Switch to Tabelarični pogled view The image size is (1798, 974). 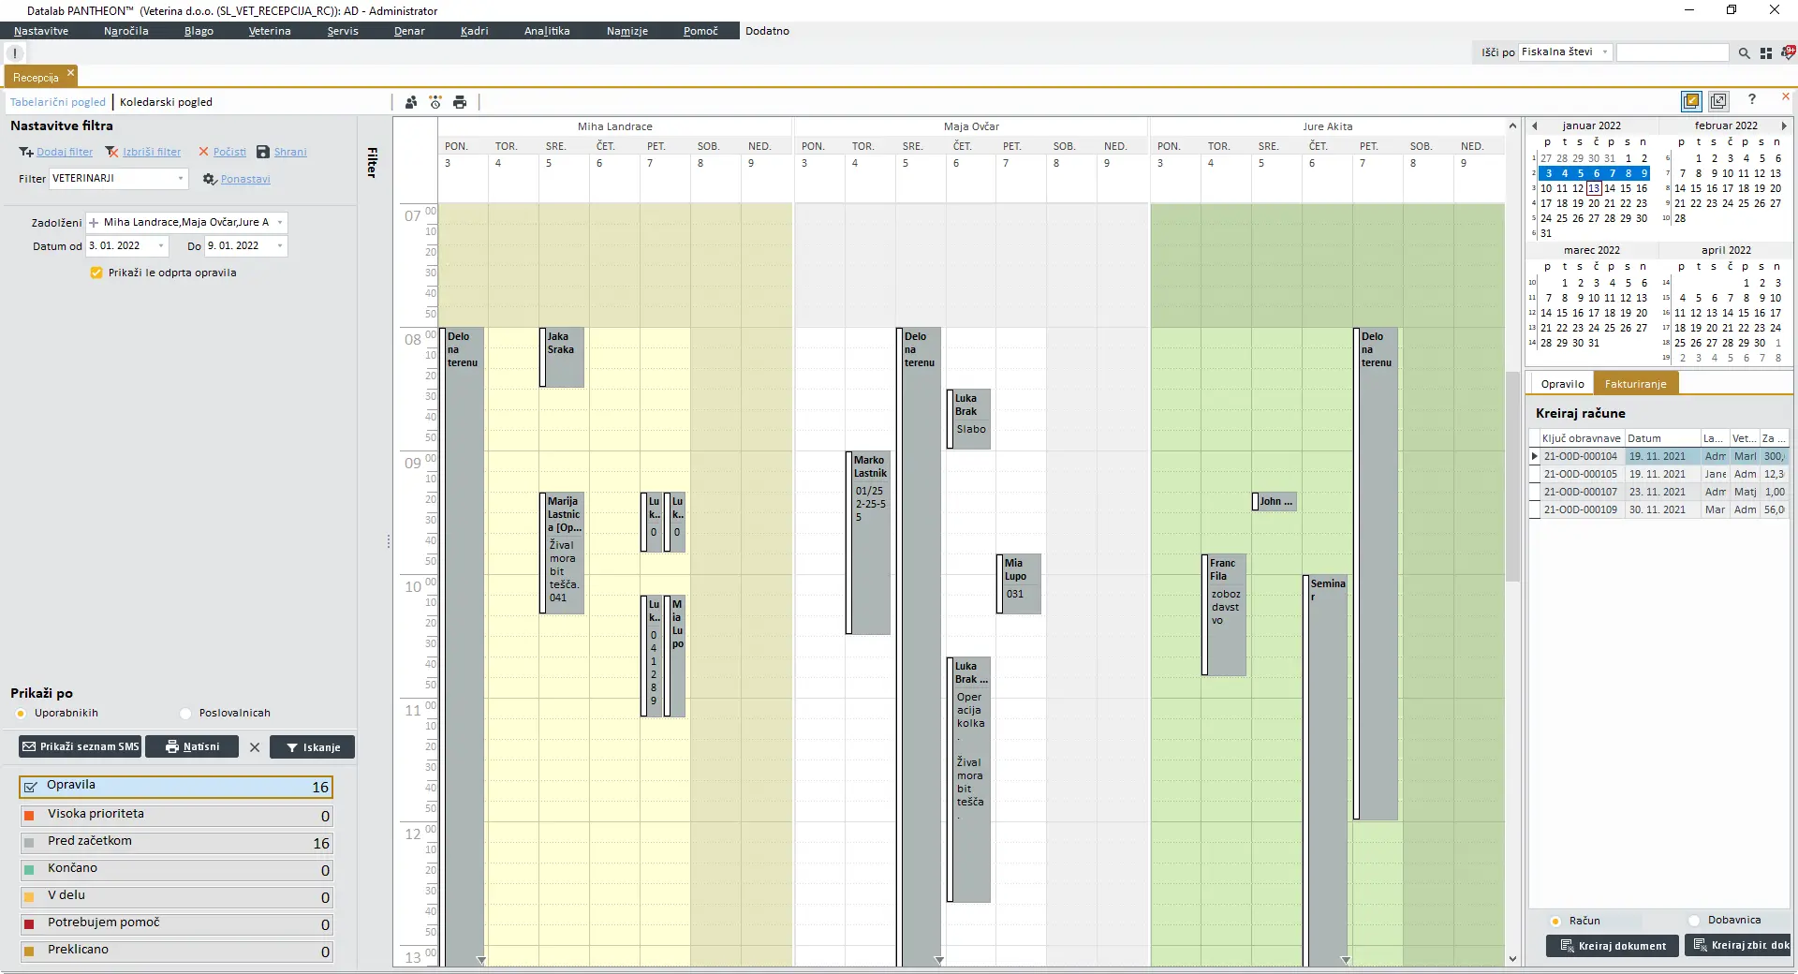(58, 102)
